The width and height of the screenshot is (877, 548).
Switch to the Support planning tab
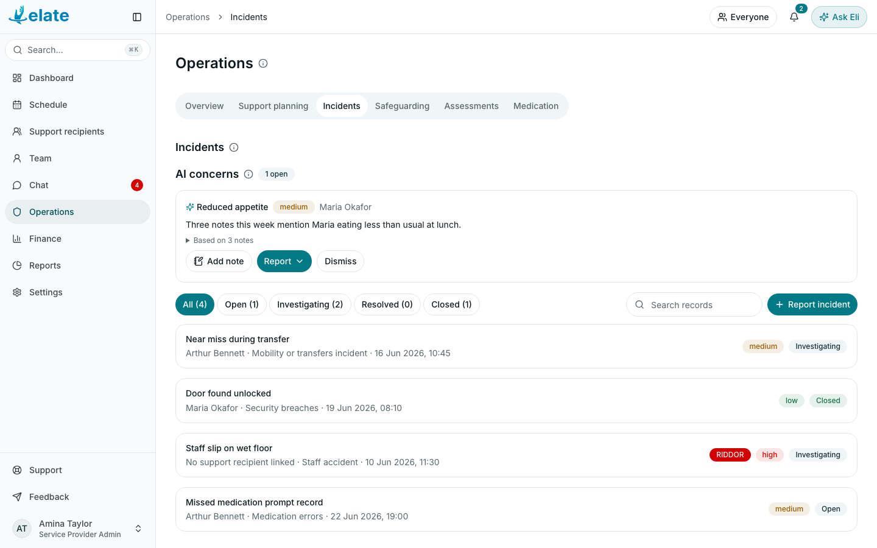tap(273, 106)
